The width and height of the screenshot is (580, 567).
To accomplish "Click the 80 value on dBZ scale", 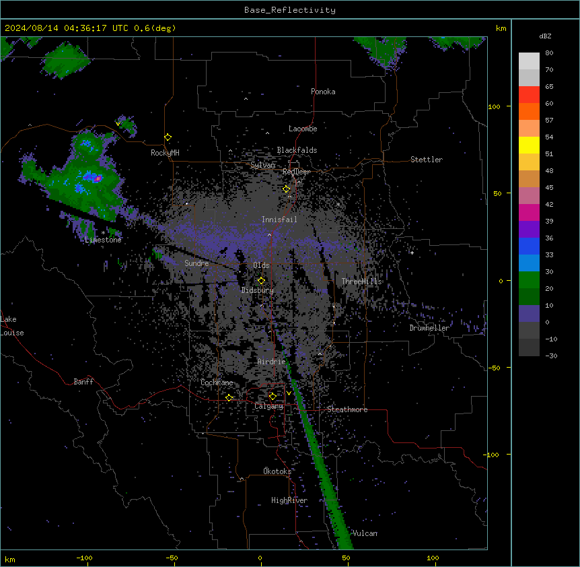I will click(x=549, y=53).
